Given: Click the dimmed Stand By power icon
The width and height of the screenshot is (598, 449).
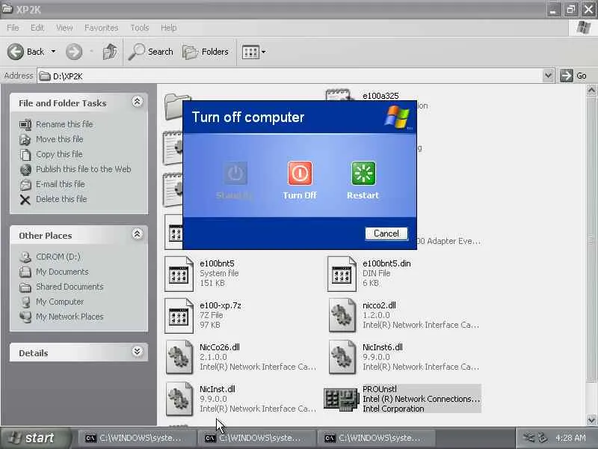Looking at the screenshot, I should [235, 174].
